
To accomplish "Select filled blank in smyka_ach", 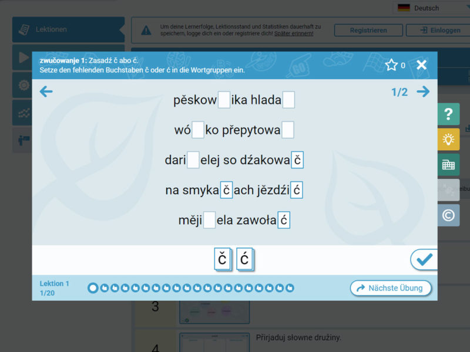I will click(226, 189).
